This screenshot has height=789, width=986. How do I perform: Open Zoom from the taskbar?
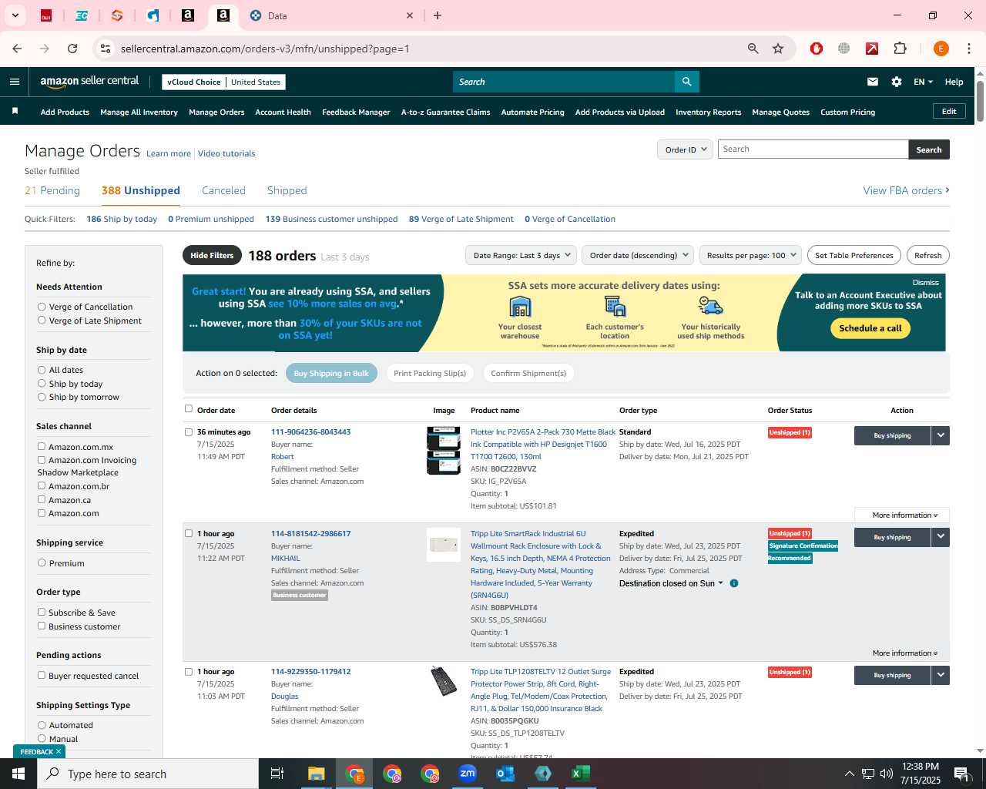(468, 774)
